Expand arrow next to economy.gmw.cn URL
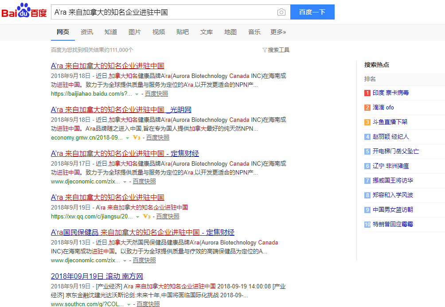This screenshot has height=307, width=445. (x=127, y=138)
